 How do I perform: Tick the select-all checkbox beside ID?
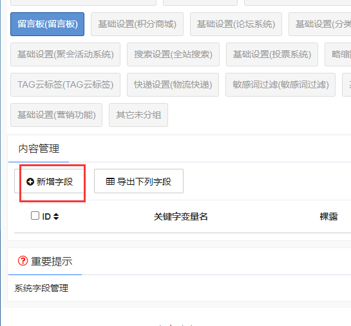click(x=35, y=216)
